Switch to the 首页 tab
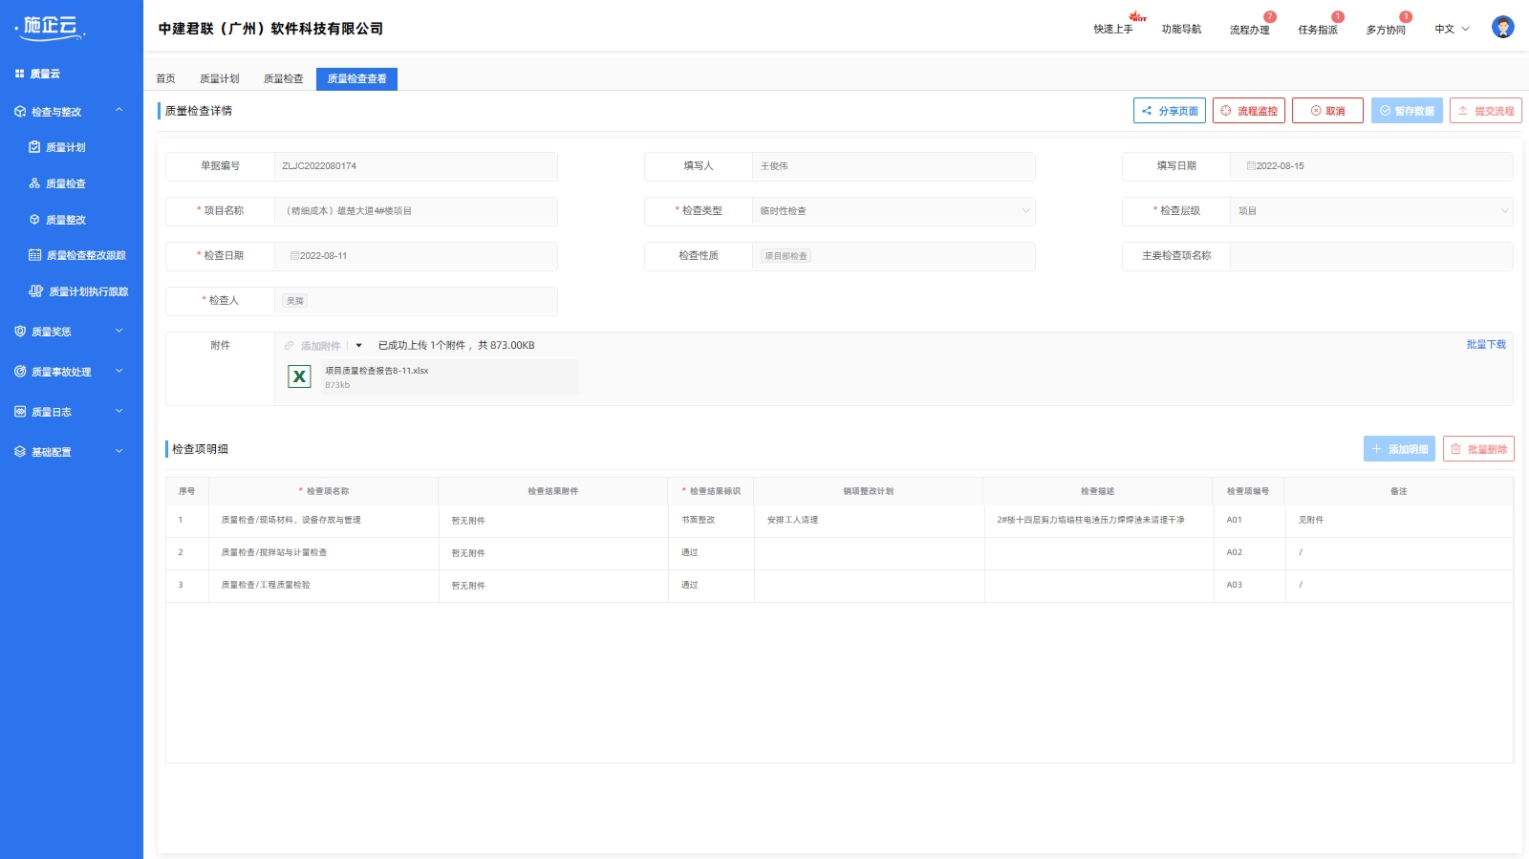 tap(165, 78)
